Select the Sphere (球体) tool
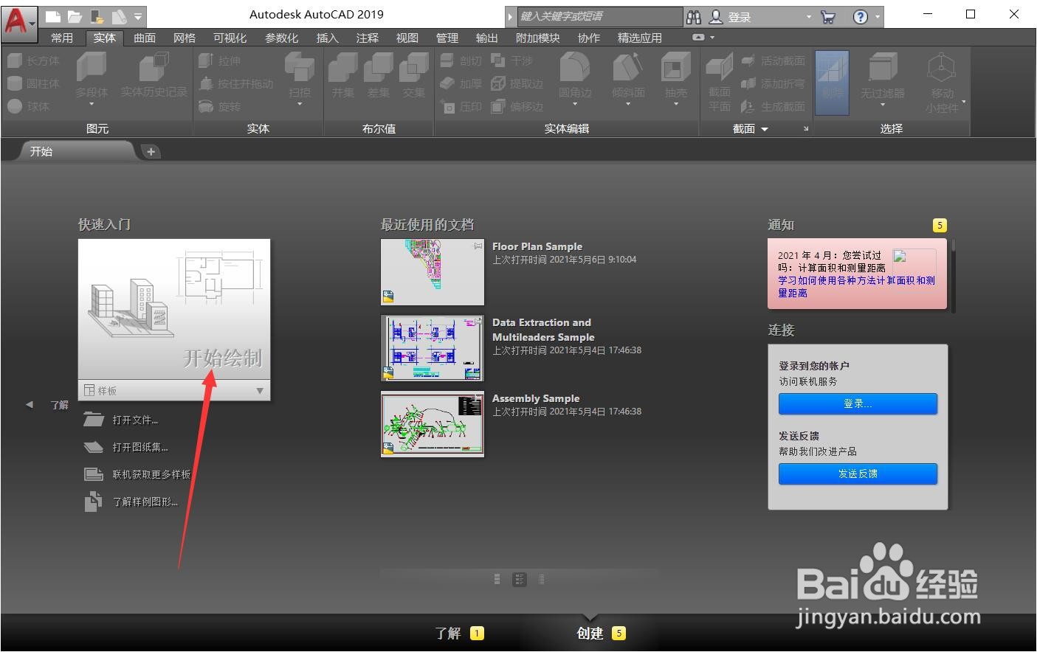Viewport: 1037px width, 652px height. click(x=30, y=106)
